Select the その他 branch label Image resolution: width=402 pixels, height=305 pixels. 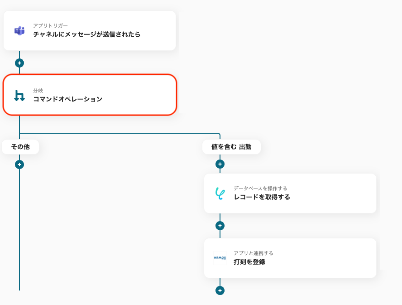(x=20, y=147)
